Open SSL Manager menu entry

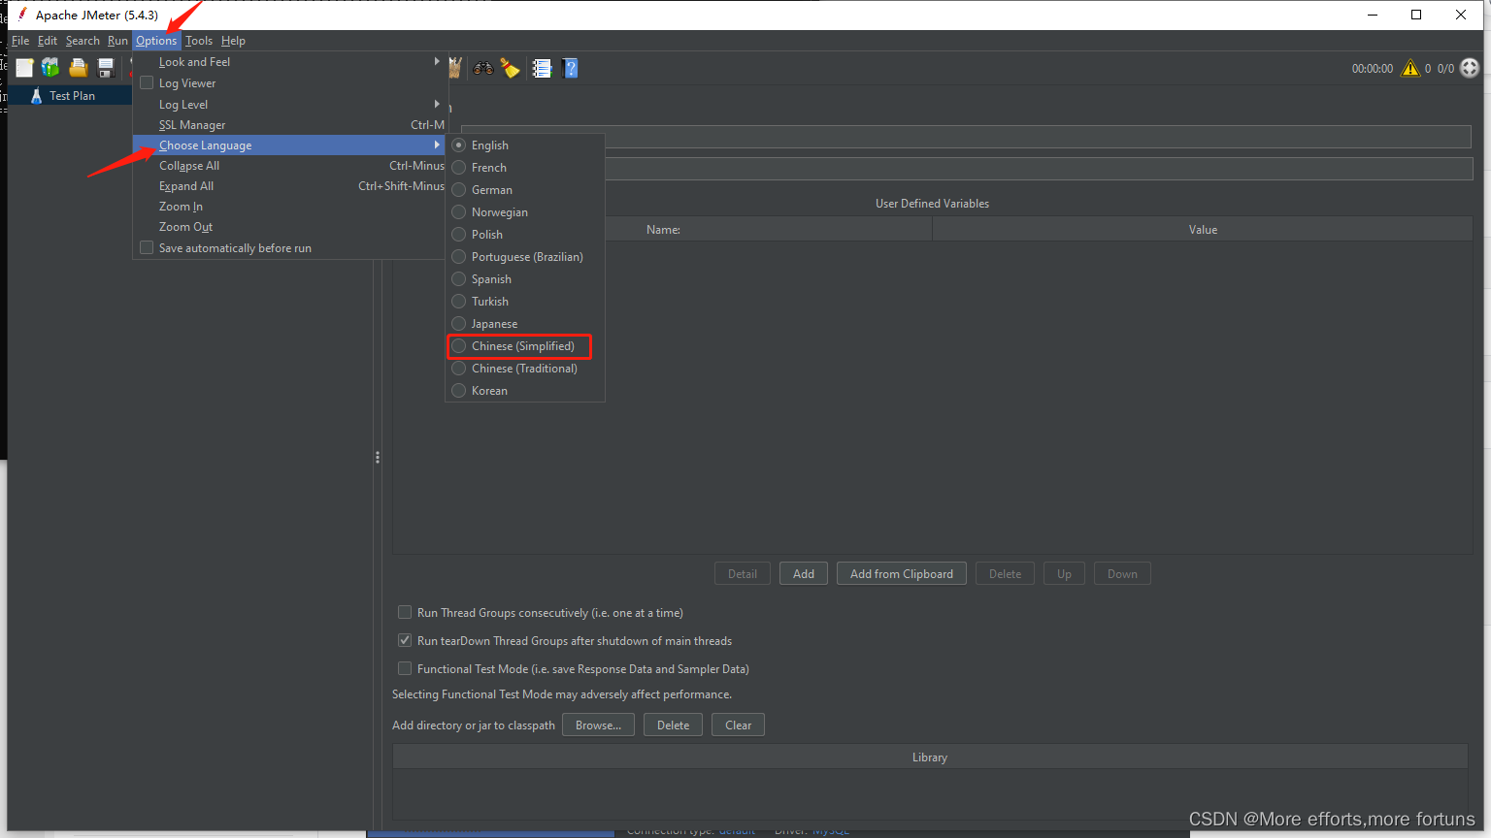tap(290, 124)
